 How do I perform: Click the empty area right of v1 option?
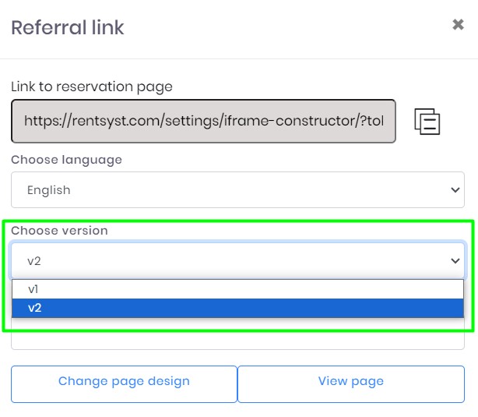272,289
